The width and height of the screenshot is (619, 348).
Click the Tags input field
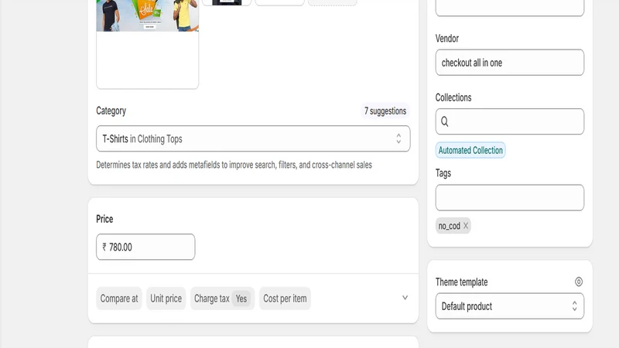point(510,198)
